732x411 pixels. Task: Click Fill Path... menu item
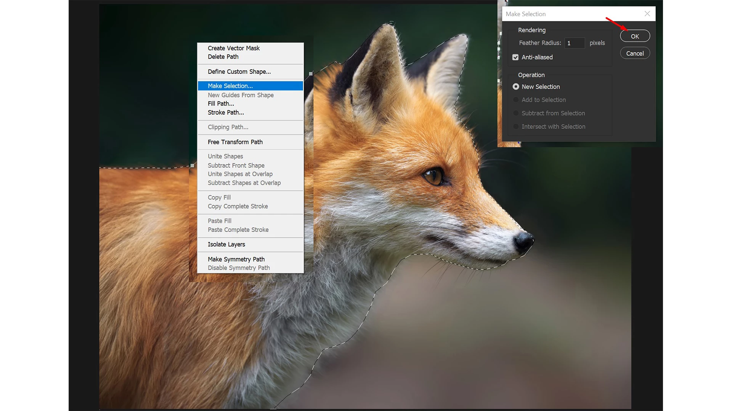pos(221,104)
